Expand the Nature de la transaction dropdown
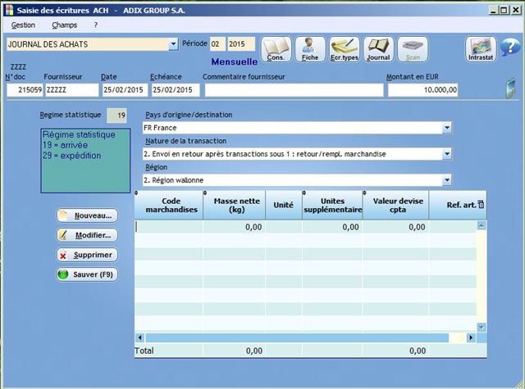Screen dimensions: 525x389 (x=446, y=154)
